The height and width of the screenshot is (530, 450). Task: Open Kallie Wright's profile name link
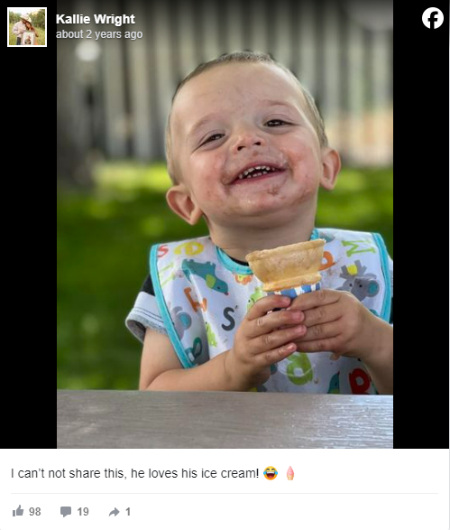coord(96,19)
